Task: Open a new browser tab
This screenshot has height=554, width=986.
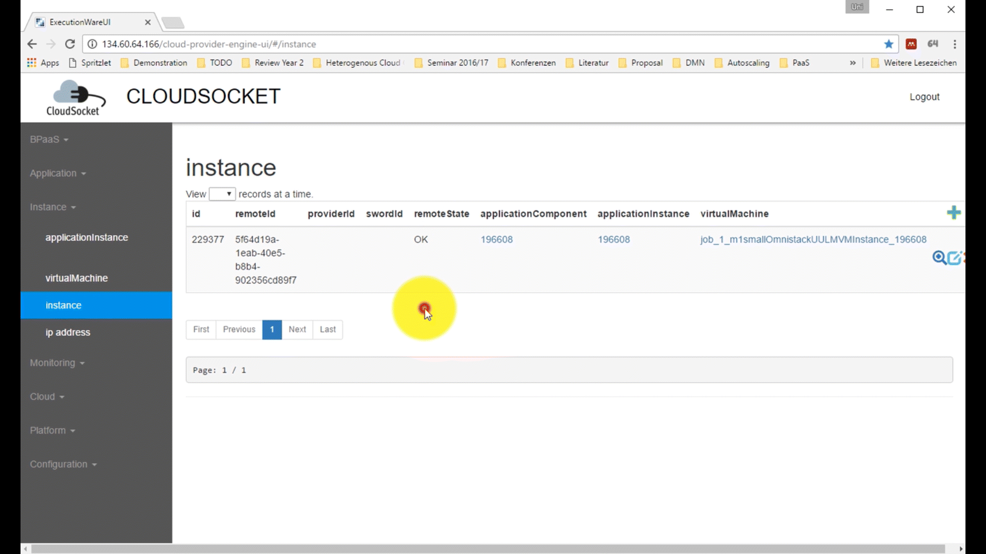Action: [x=173, y=23]
